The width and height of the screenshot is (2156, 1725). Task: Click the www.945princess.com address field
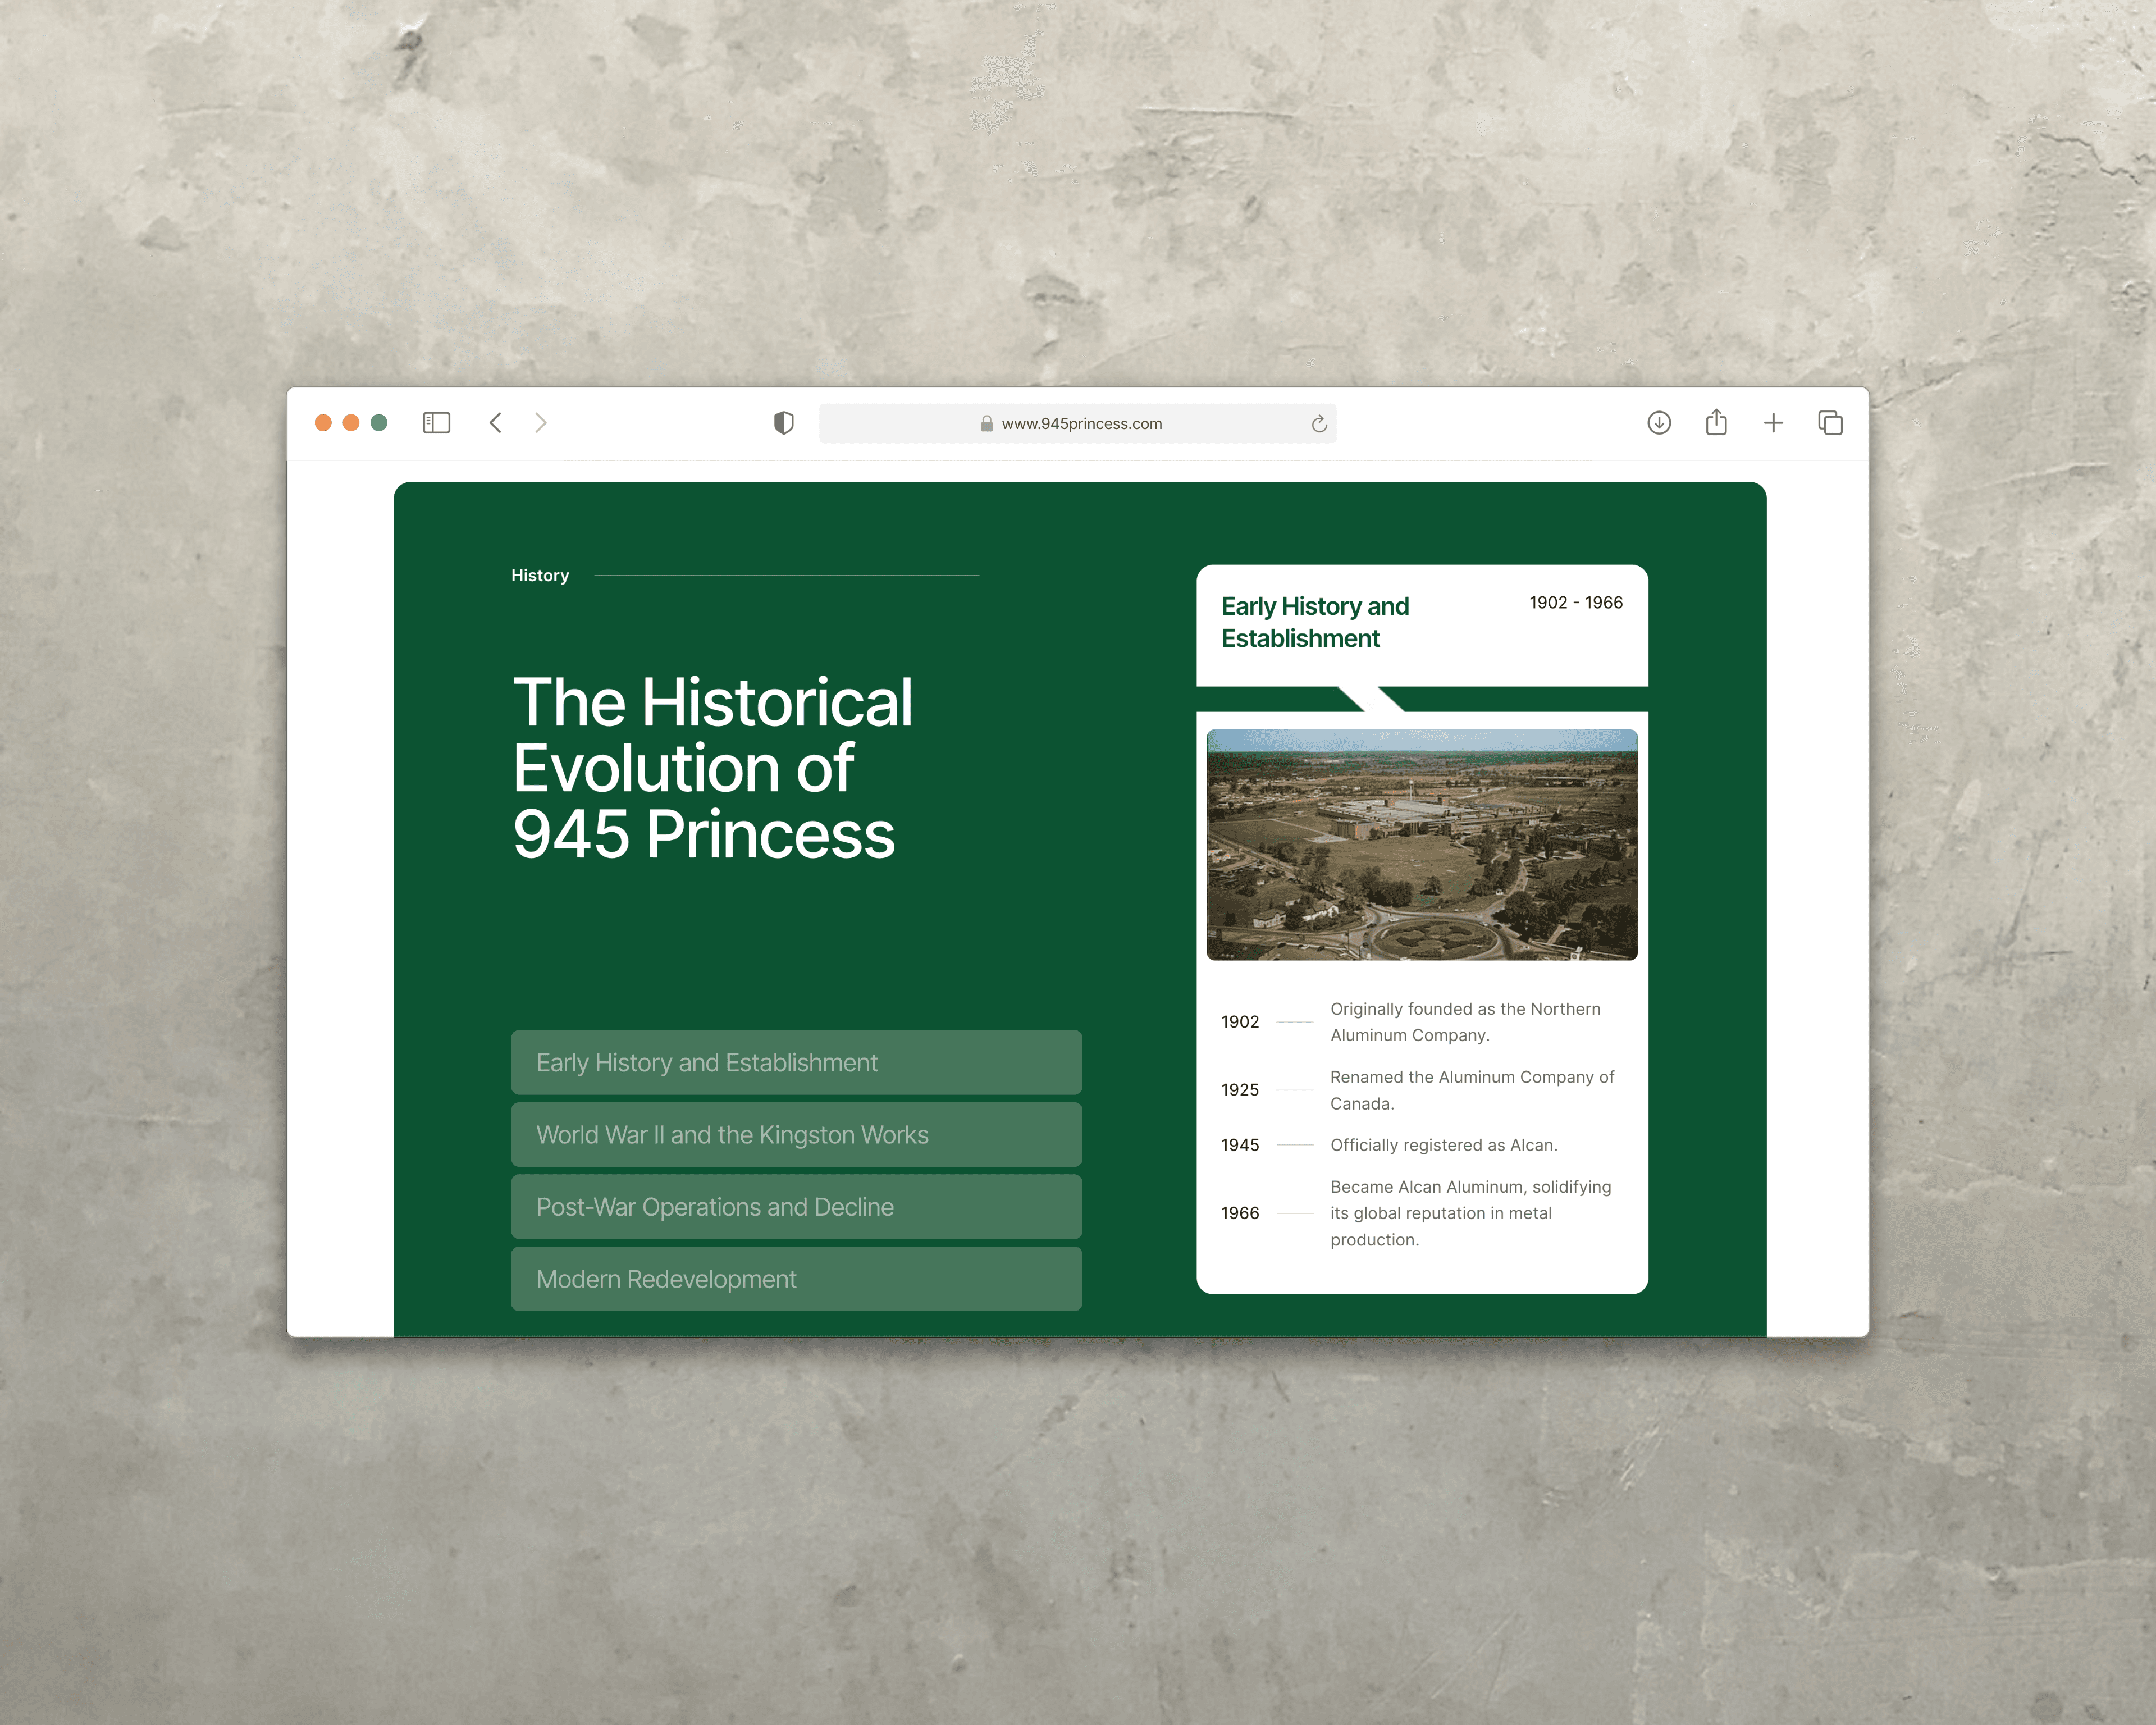[1081, 424]
